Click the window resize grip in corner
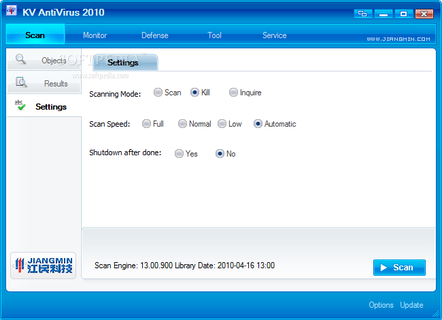The width and height of the screenshot is (442, 320). click(437, 313)
